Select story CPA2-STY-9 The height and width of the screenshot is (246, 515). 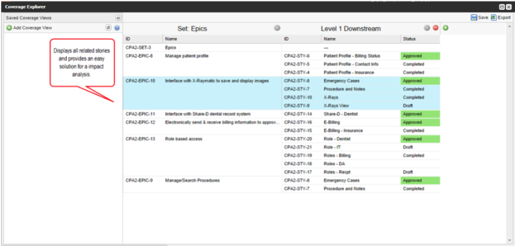point(297,106)
